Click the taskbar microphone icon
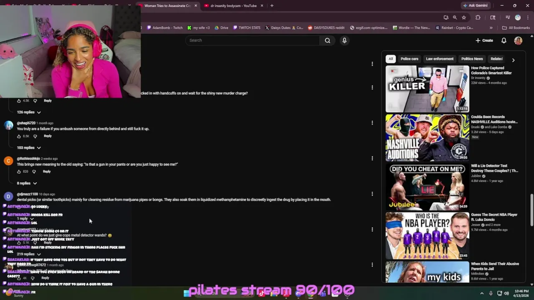Image resolution: width=534 pixels, height=300 pixels. click(x=491, y=293)
